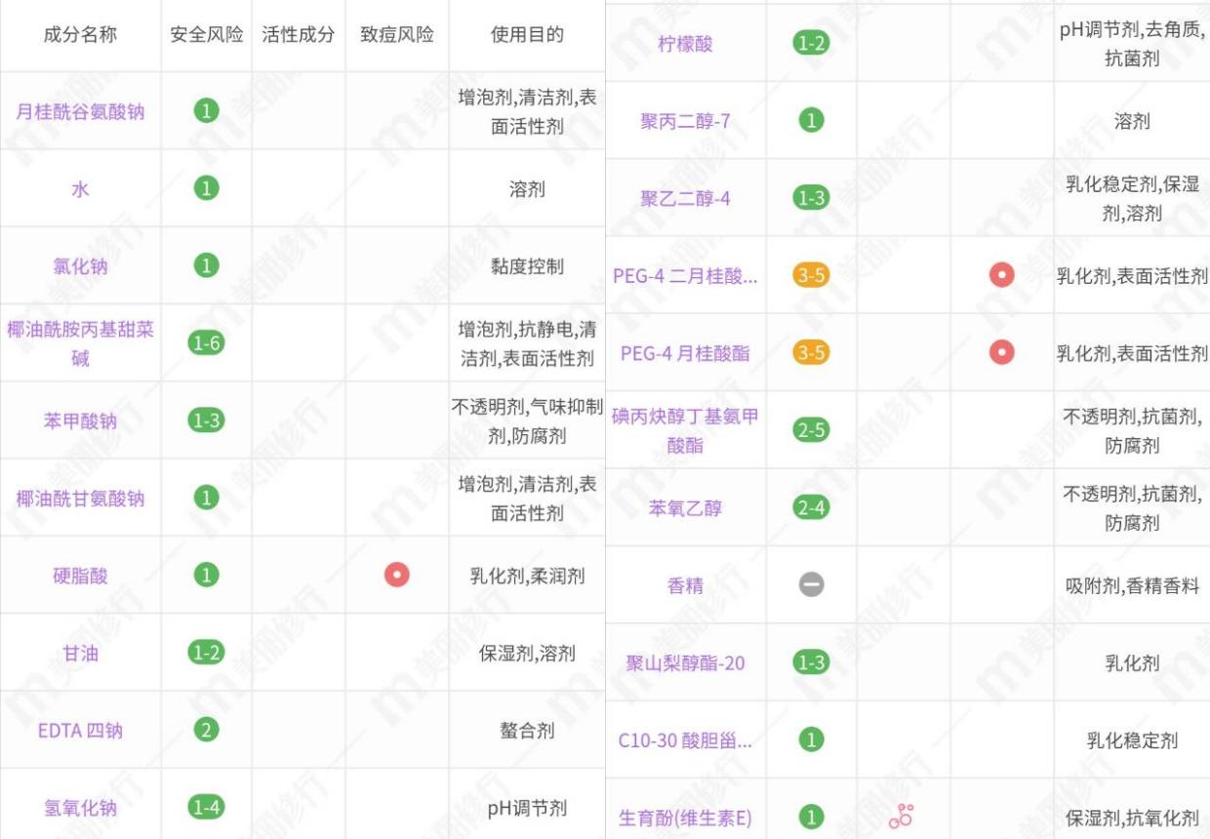
Task: Click the acne-risk red icon for 硬脂酸
Action: [x=396, y=575]
